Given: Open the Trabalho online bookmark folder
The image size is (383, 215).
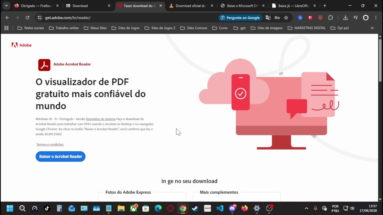Looking at the screenshot, I should 64,28.
